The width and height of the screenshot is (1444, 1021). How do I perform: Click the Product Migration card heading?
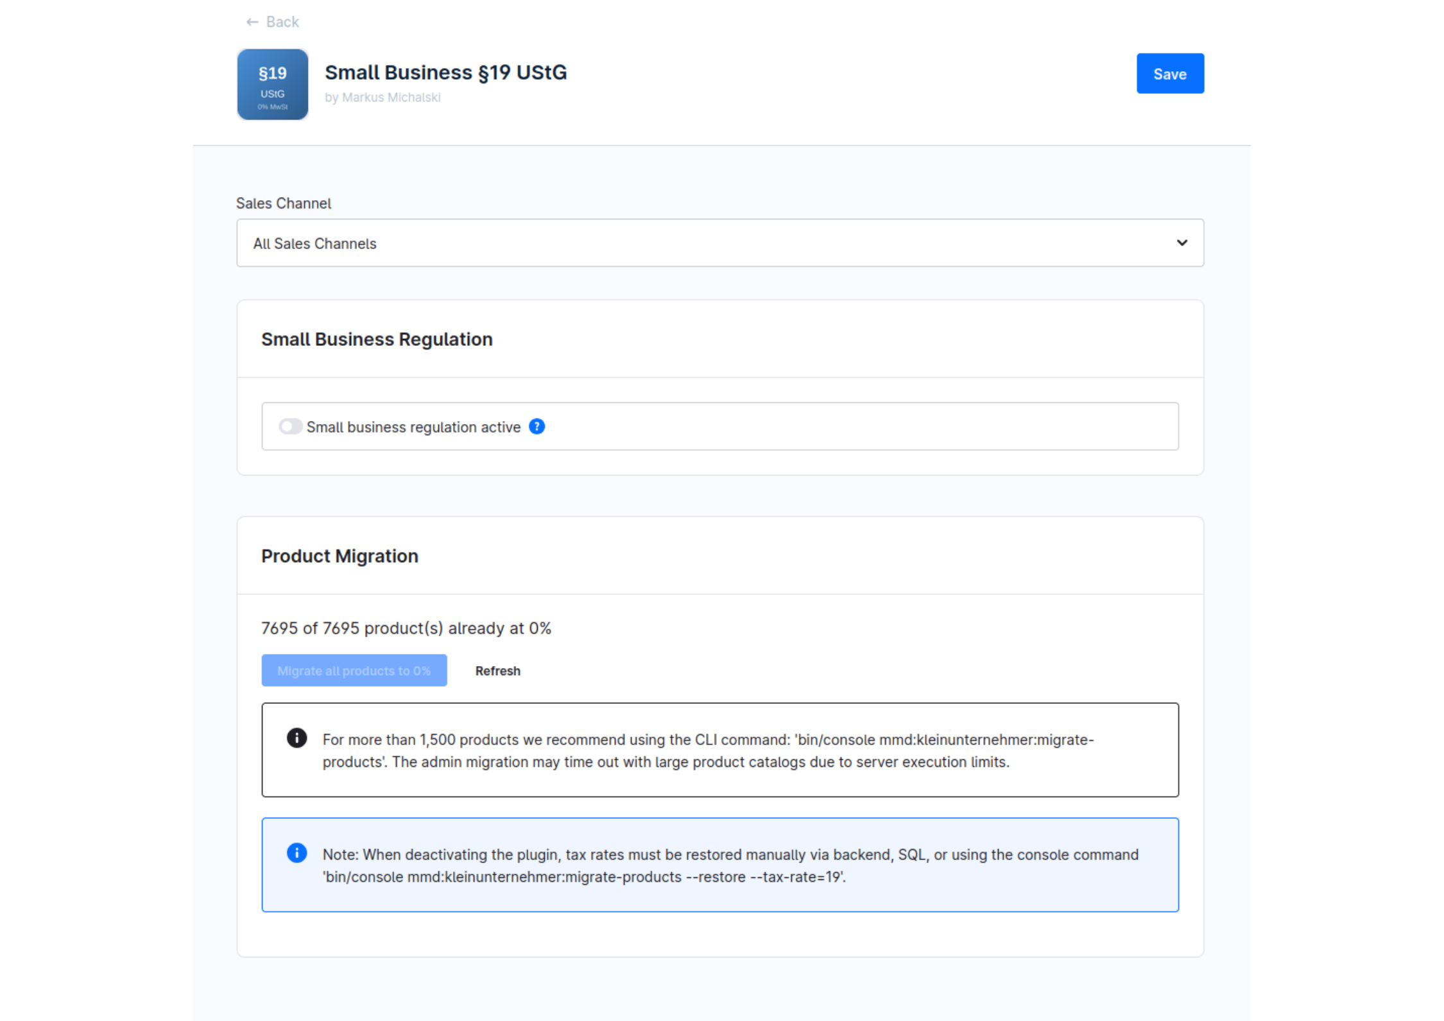tap(340, 556)
